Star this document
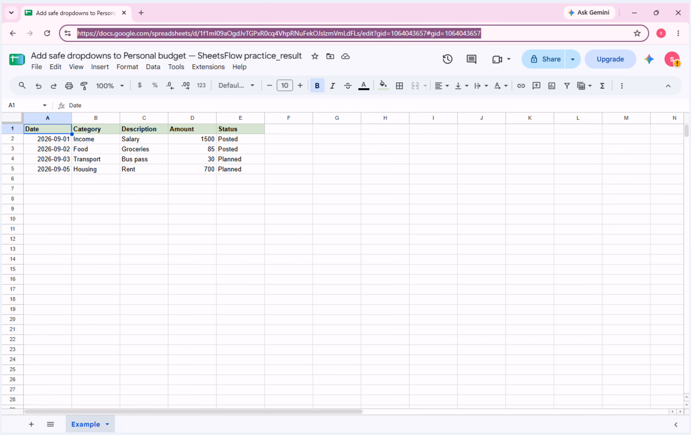Viewport: 691px width, 435px height. pyautogui.click(x=315, y=56)
